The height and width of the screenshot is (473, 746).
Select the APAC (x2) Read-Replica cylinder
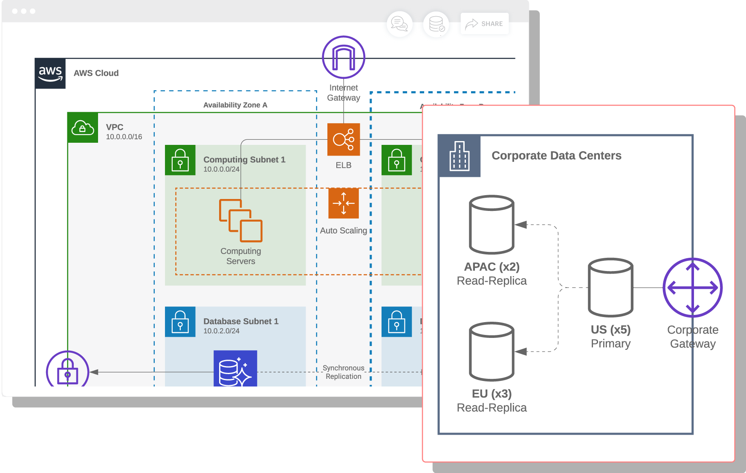491,225
